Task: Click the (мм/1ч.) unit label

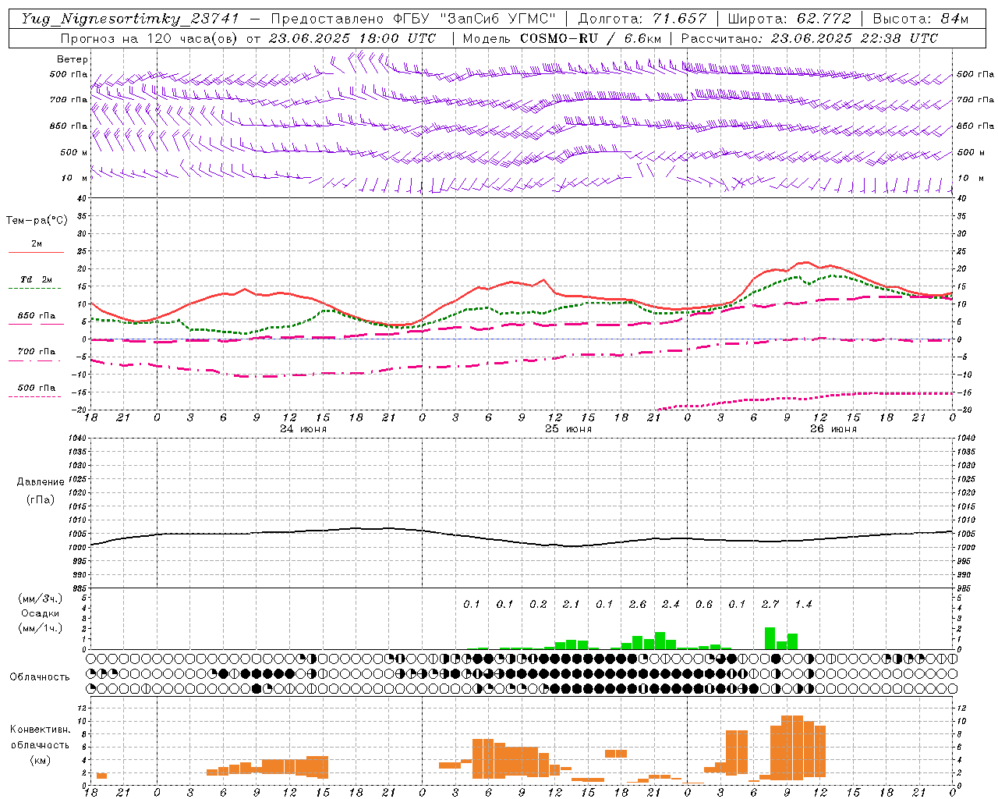Action: pyautogui.click(x=41, y=628)
